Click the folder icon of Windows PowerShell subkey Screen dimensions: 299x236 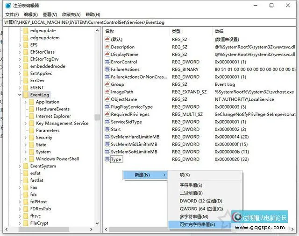pos(31,159)
